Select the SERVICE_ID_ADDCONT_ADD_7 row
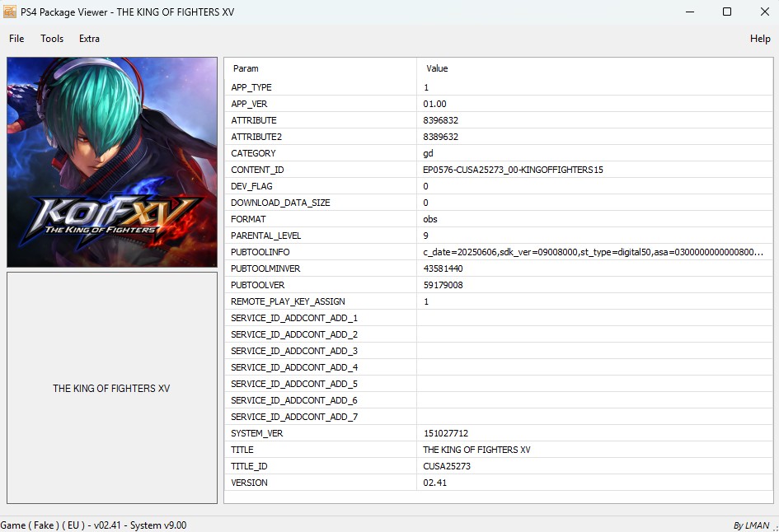 pos(498,417)
